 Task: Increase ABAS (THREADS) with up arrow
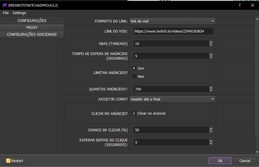(211, 42)
